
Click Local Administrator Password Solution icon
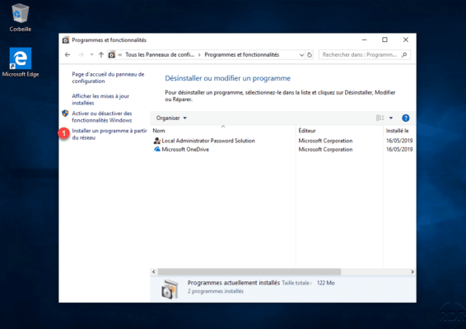(x=157, y=141)
